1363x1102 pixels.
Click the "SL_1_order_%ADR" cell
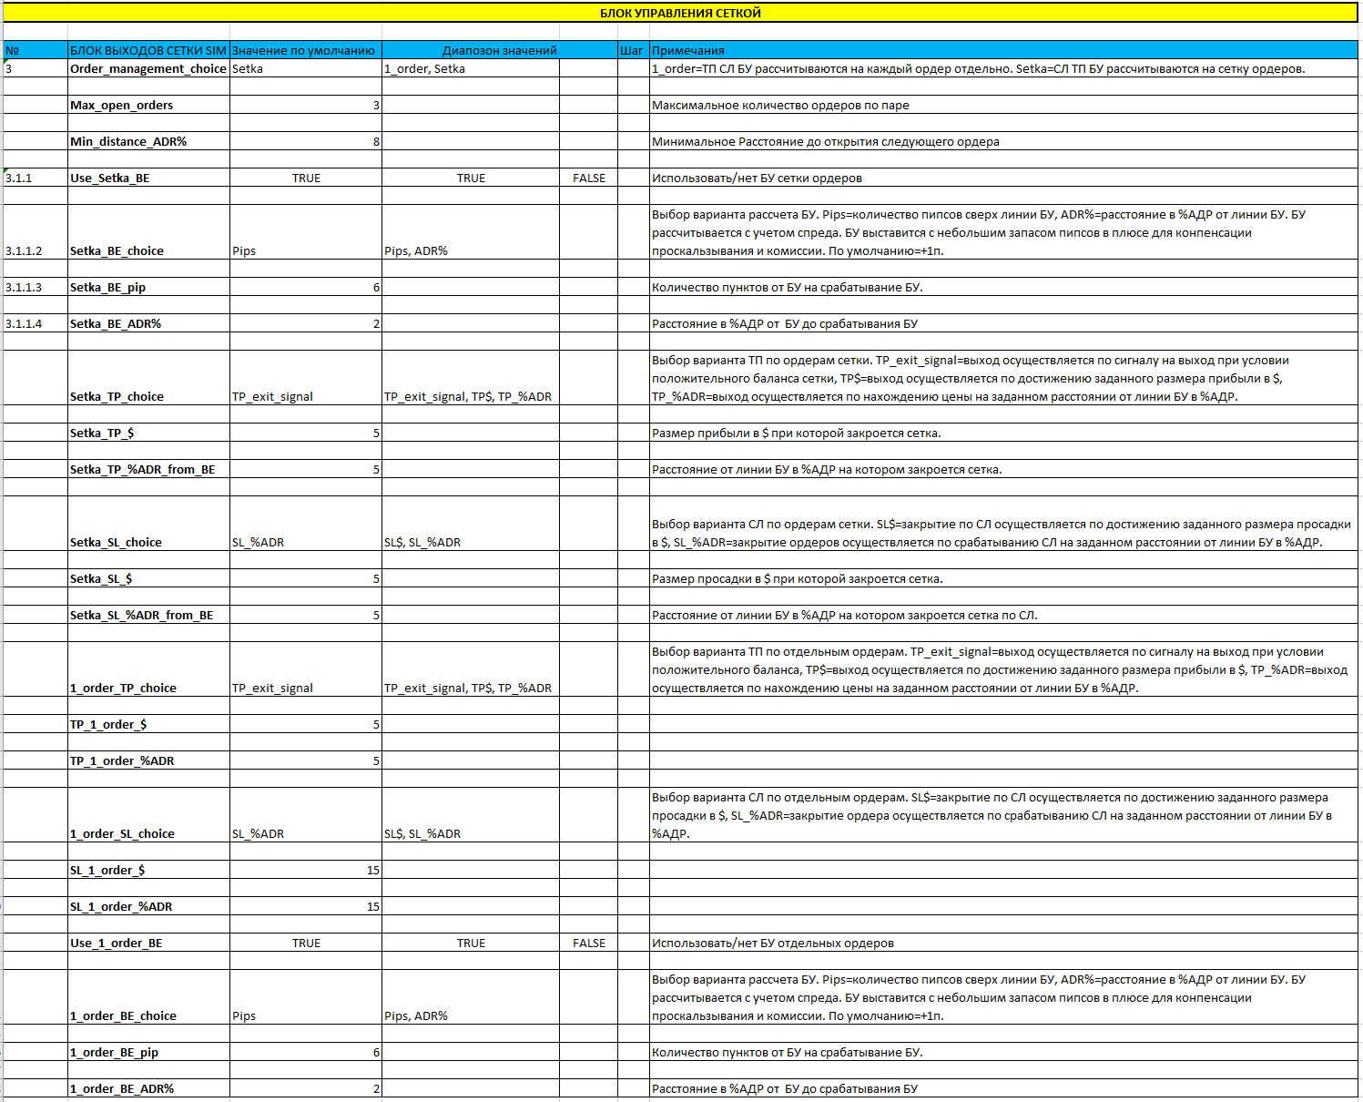tap(148, 906)
